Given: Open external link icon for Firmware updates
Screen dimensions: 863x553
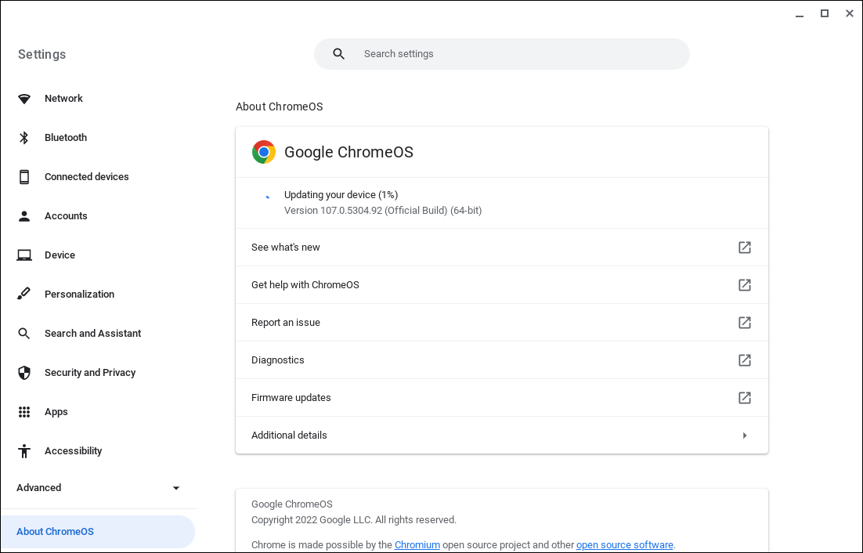Looking at the screenshot, I should click(744, 397).
